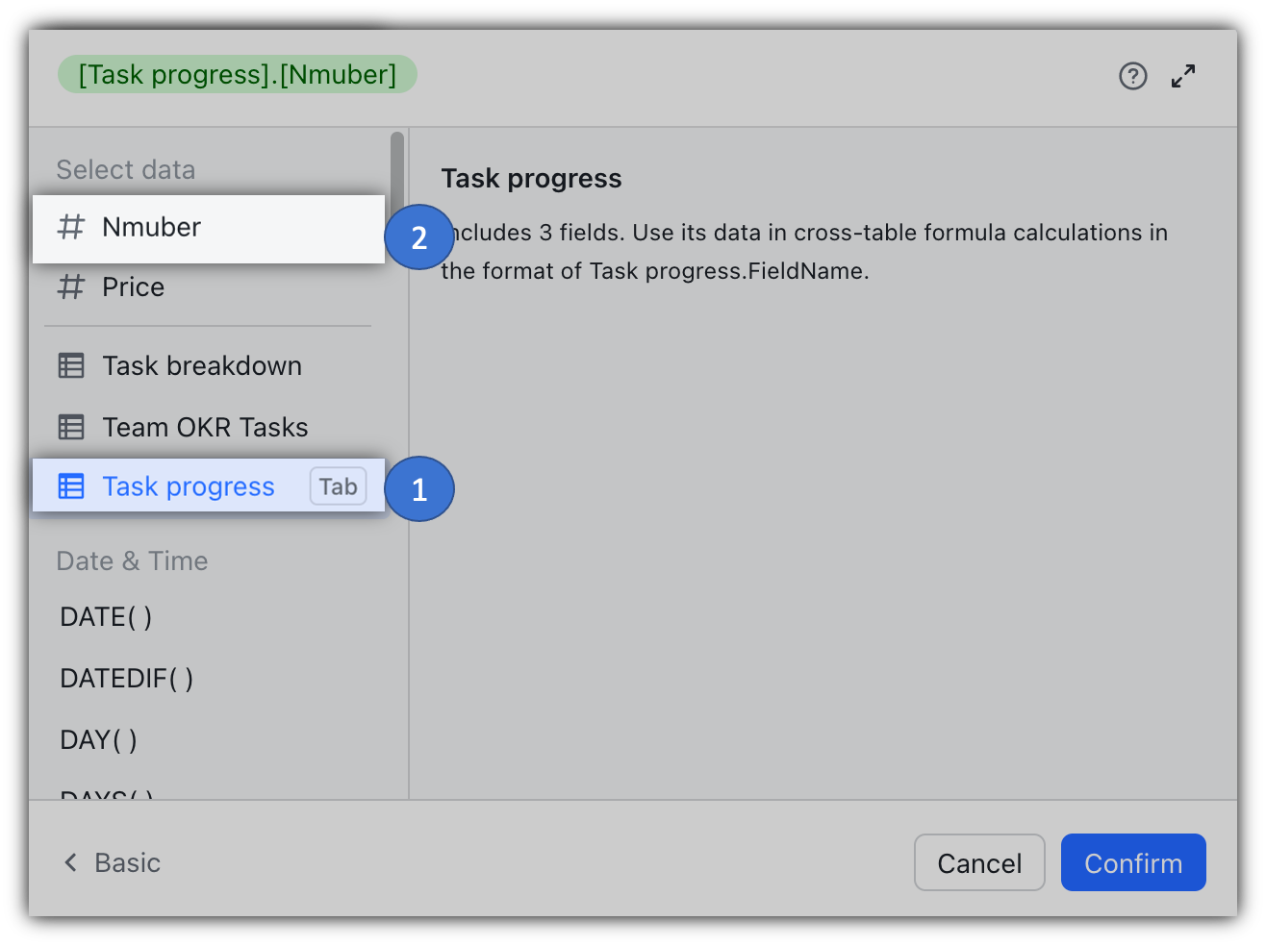Select the DAY( ) function
Viewport: 1266px width, 946px height.
click(x=98, y=739)
